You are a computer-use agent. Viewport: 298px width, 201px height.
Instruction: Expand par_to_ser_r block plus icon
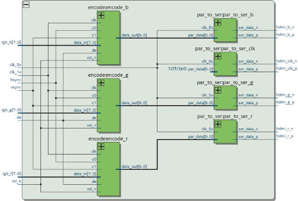coord(218,124)
